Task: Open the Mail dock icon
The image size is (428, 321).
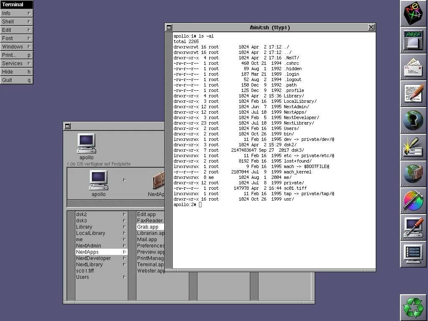Action: click(413, 67)
